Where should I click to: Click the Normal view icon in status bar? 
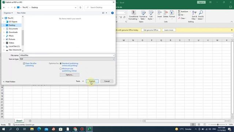[x=193, y=125]
